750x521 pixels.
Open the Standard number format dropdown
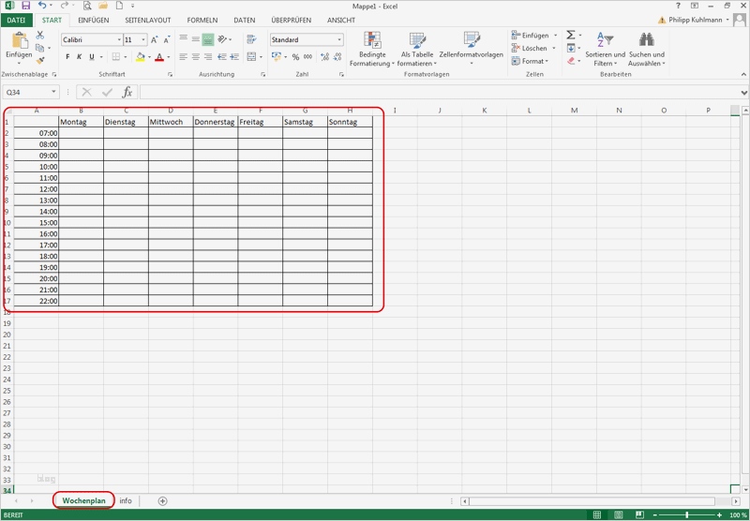[339, 40]
